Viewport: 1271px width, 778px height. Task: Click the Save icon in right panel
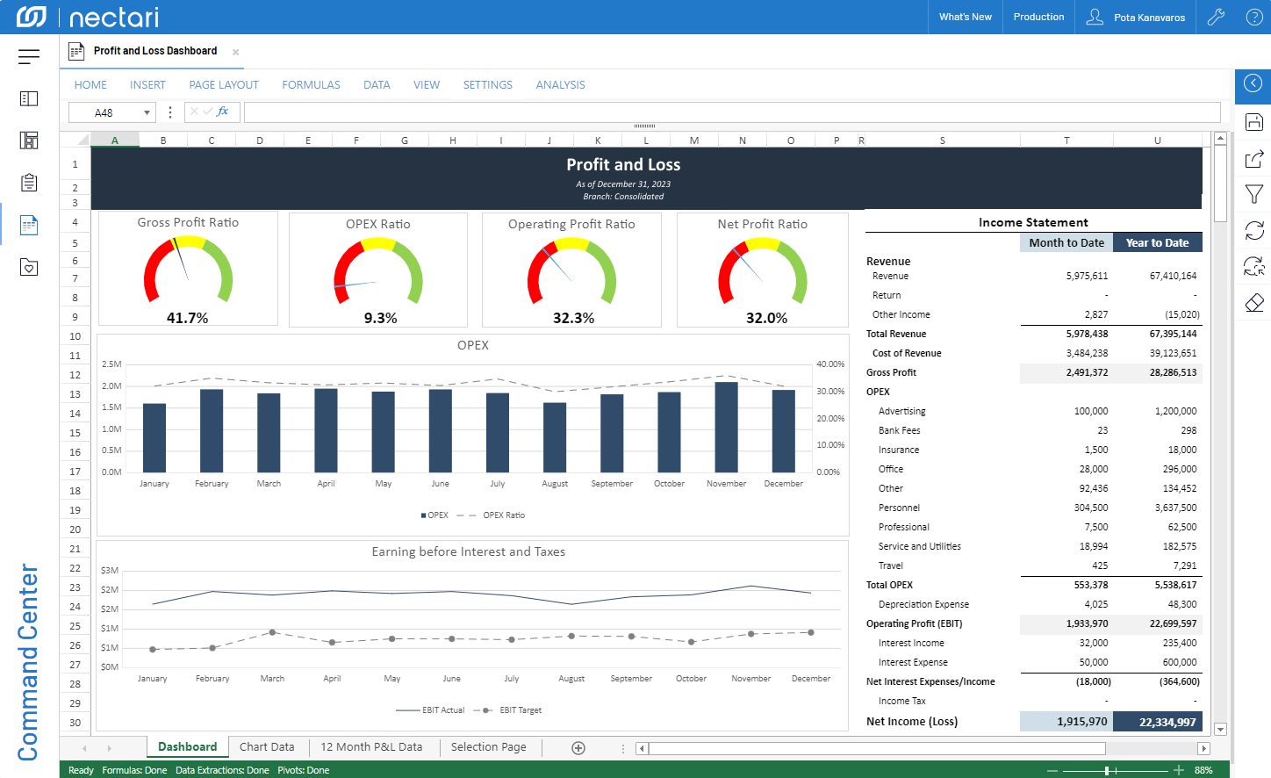click(x=1254, y=122)
